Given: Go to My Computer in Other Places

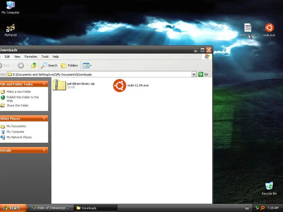Looking at the screenshot, I should (15, 132).
